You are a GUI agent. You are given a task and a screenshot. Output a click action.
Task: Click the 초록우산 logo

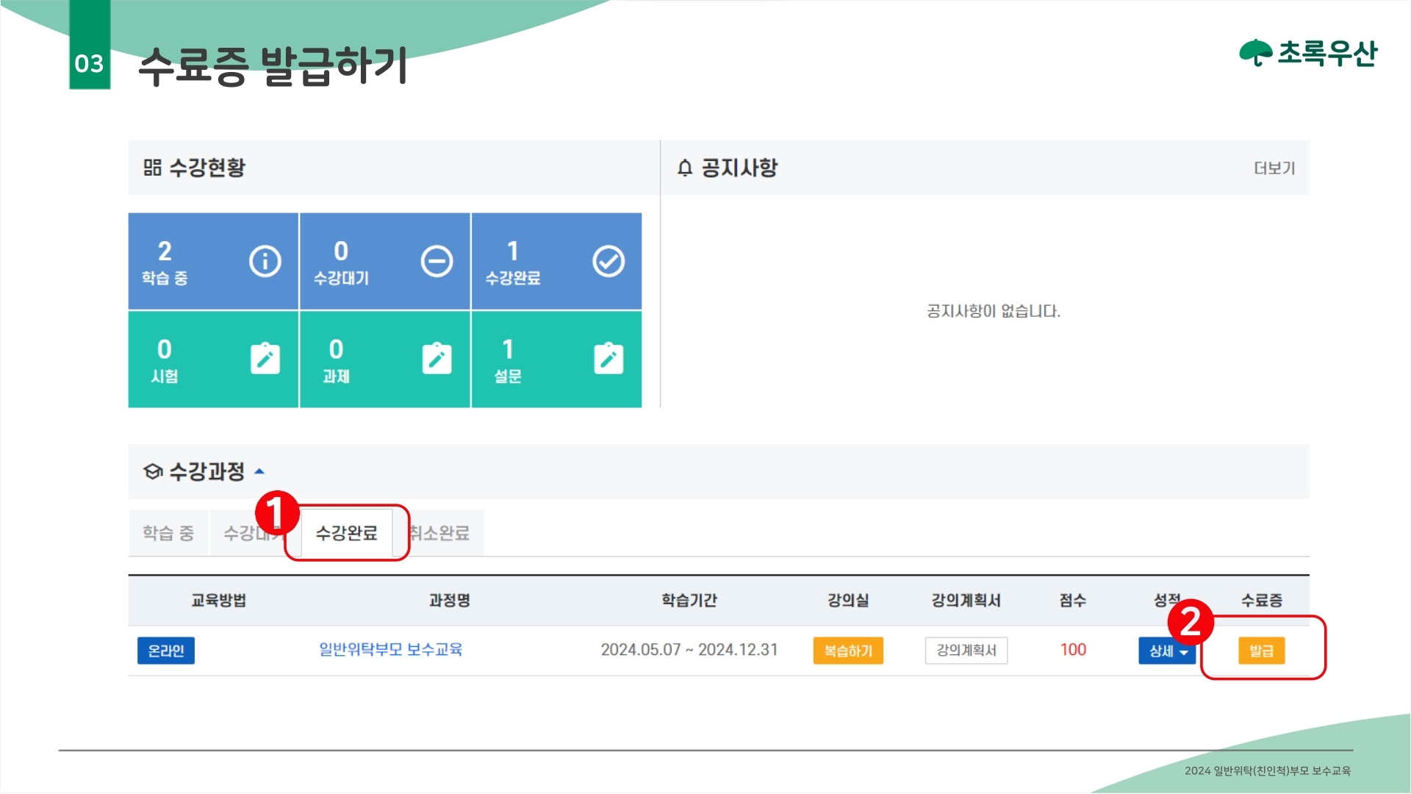tap(1308, 53)
